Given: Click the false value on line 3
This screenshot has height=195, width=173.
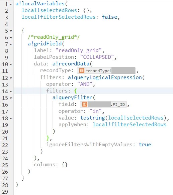Looking at the screenshot, I should 109,17.
